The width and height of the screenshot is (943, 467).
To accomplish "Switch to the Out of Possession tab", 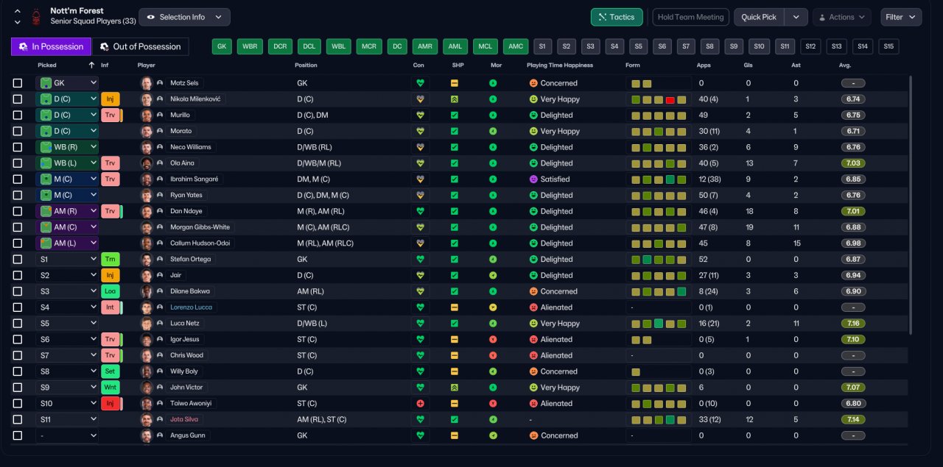I will click(x=140, y=46).
